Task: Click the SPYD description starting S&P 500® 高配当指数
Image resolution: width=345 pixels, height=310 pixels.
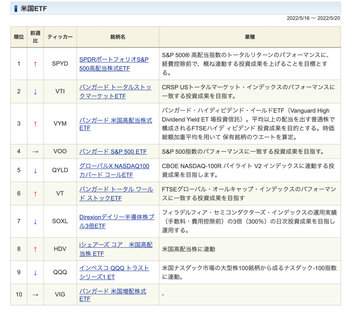Action: click(245, 64)
